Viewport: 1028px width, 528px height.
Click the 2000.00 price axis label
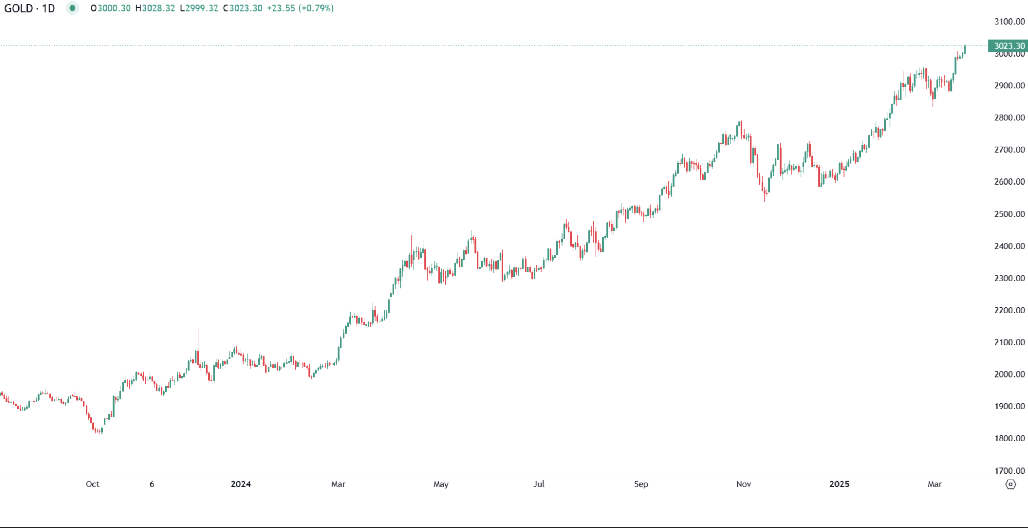tap(1009, 374)
